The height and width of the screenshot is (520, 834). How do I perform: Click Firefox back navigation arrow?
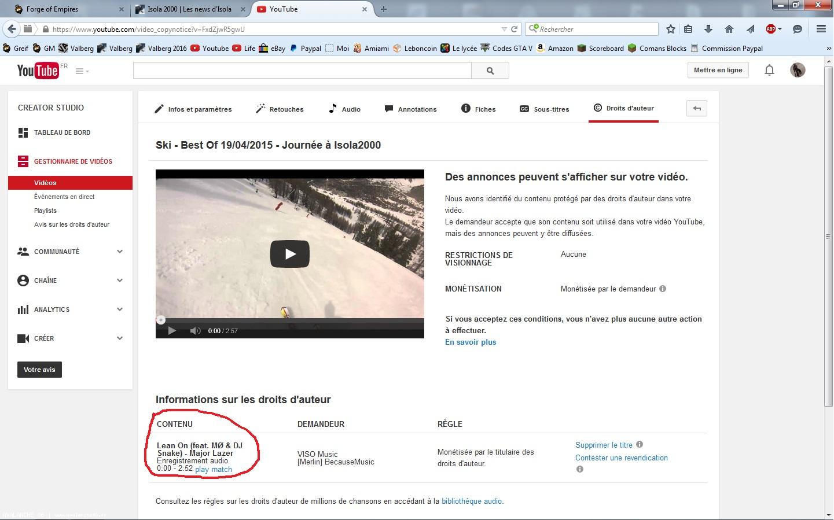[12, 29]
